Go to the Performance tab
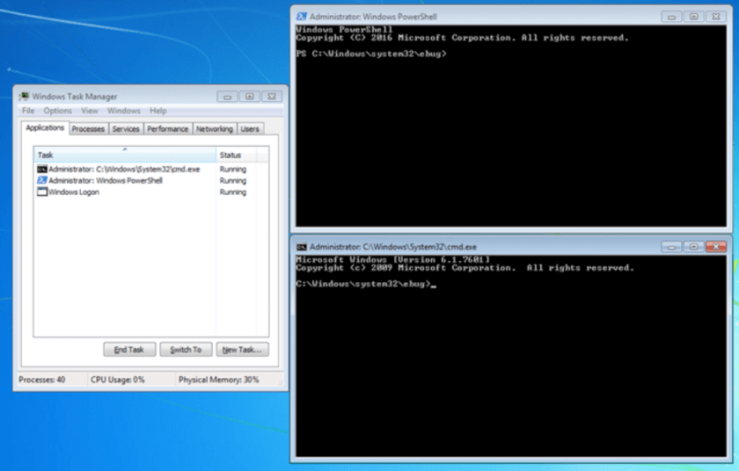This screenshot has width=739, height=471. pos(167,129)
